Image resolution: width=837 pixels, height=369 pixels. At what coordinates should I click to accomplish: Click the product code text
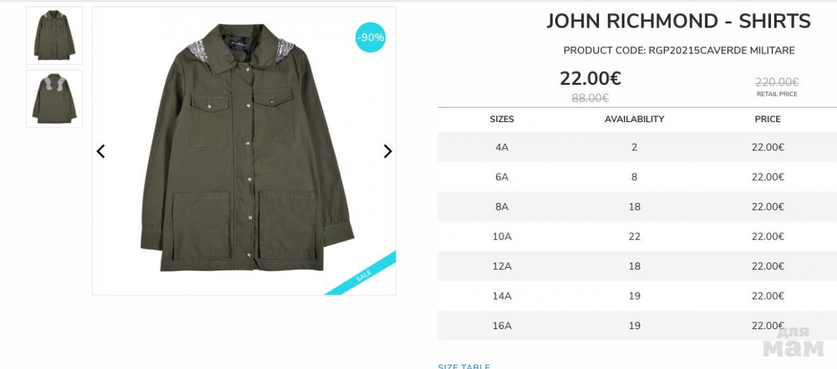coord(679,50)
